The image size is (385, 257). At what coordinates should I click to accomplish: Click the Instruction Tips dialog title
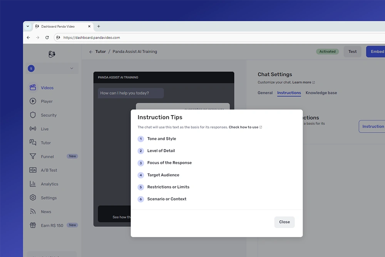click(160, 118)
